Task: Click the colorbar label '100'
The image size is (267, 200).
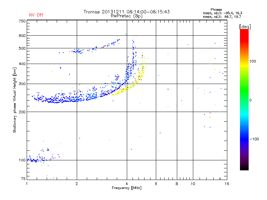Action: pyautogui.click(x=253, y=61)
